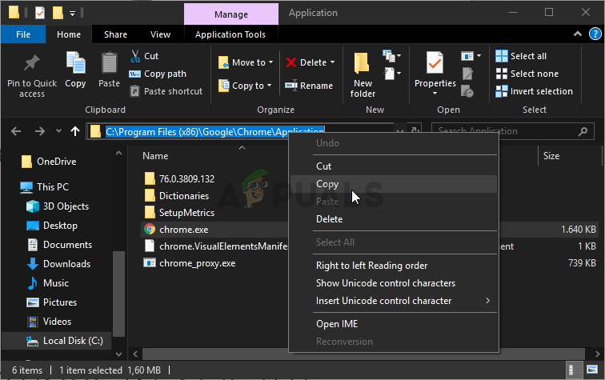Image resolution: width=605 pixels, height=380 pixels.
Task: Choose Delete in the context menu
Action: pos(394,219)
